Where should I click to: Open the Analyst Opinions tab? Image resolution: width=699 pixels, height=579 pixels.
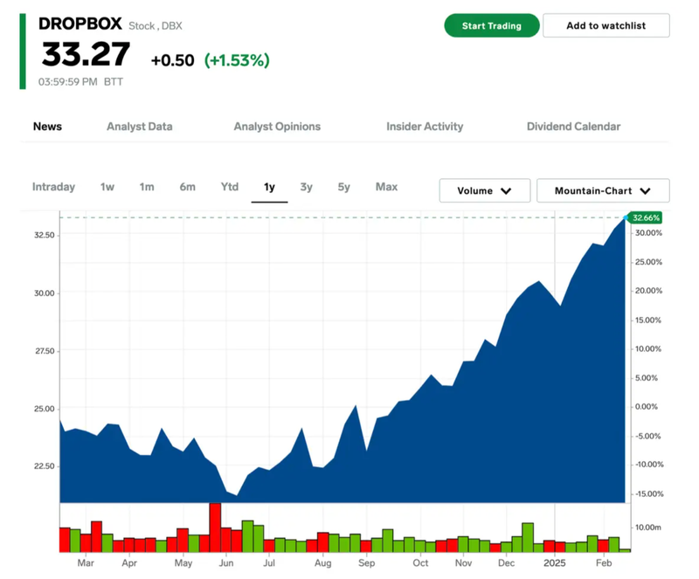[277, 127]
